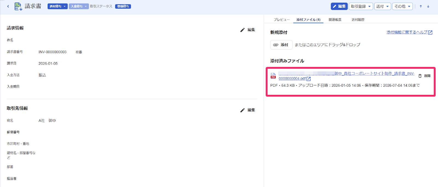Go to next invoice with down arrow

(x=428, y=6)
